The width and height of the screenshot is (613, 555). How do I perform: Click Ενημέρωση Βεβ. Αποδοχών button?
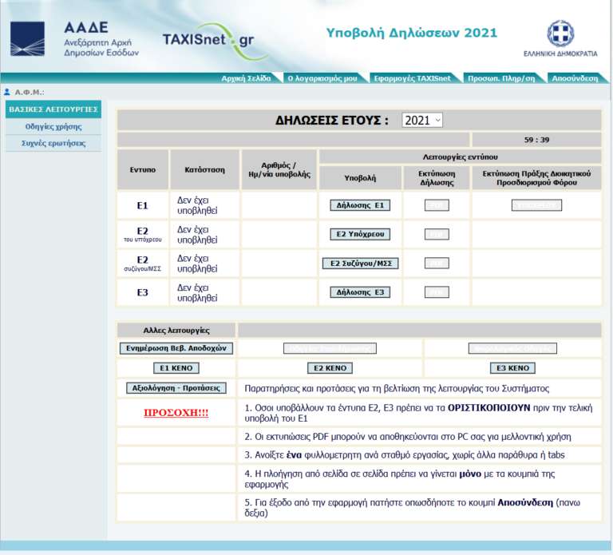click(x=176, y=348)
